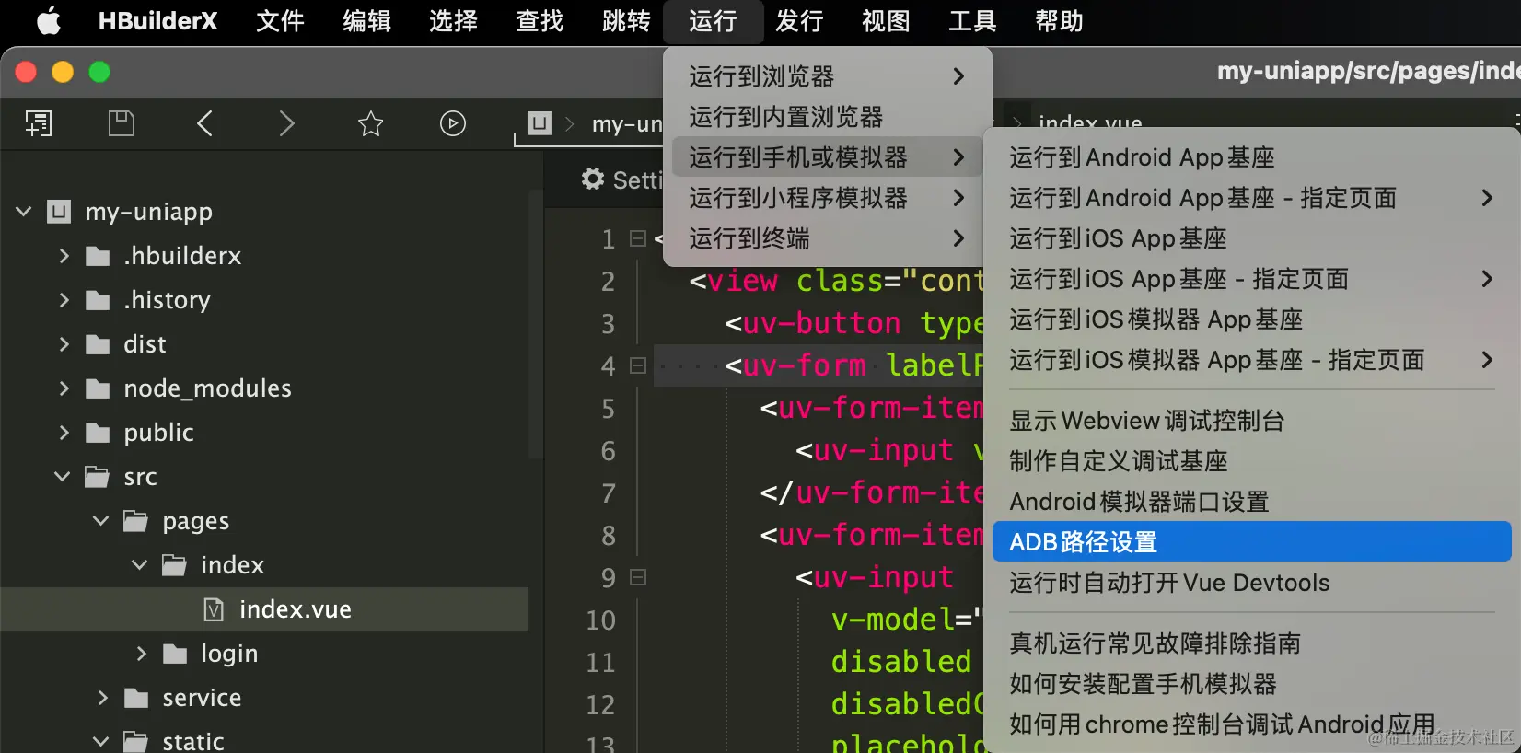The image size is (1521, 753).
Task: Click the Settings gear tab icon
Action: 593,180
